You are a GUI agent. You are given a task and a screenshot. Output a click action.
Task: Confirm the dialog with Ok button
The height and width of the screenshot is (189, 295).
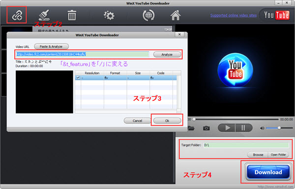coord(167,121)
